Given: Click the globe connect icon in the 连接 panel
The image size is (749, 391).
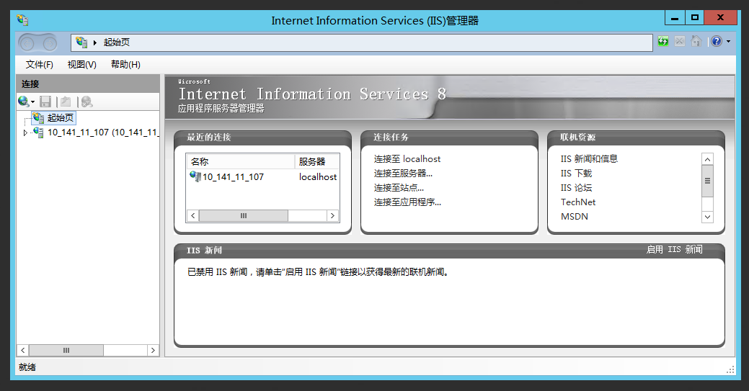Looking at the screenshot, I should tap(23, 102).
